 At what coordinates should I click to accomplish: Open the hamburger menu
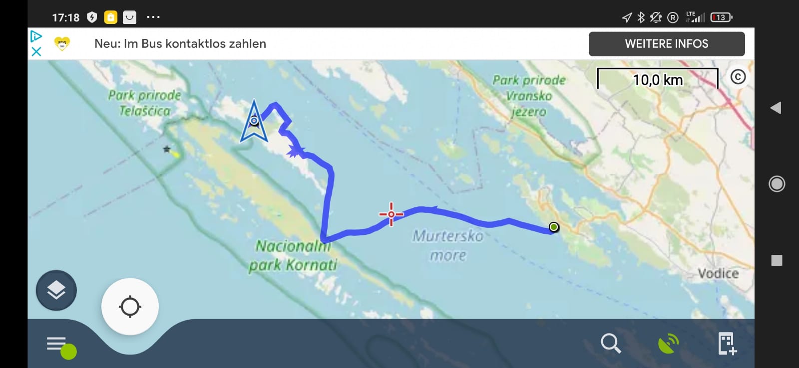tap(57, 344)
